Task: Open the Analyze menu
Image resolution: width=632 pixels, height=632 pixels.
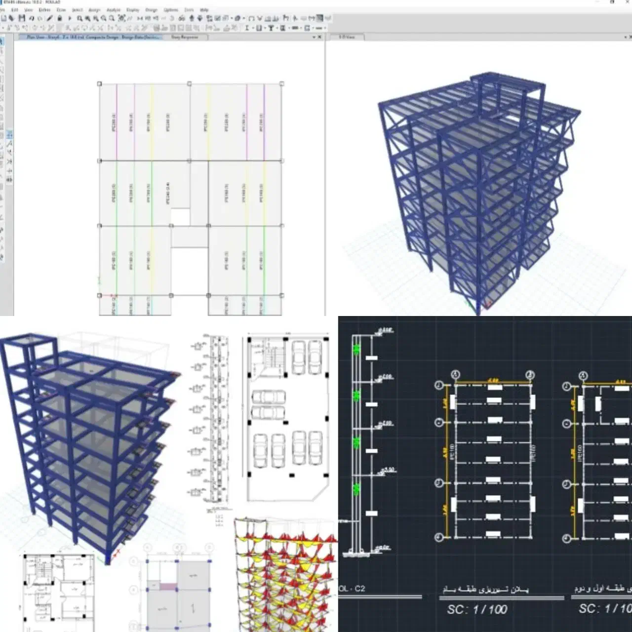Action: [113, 10]
